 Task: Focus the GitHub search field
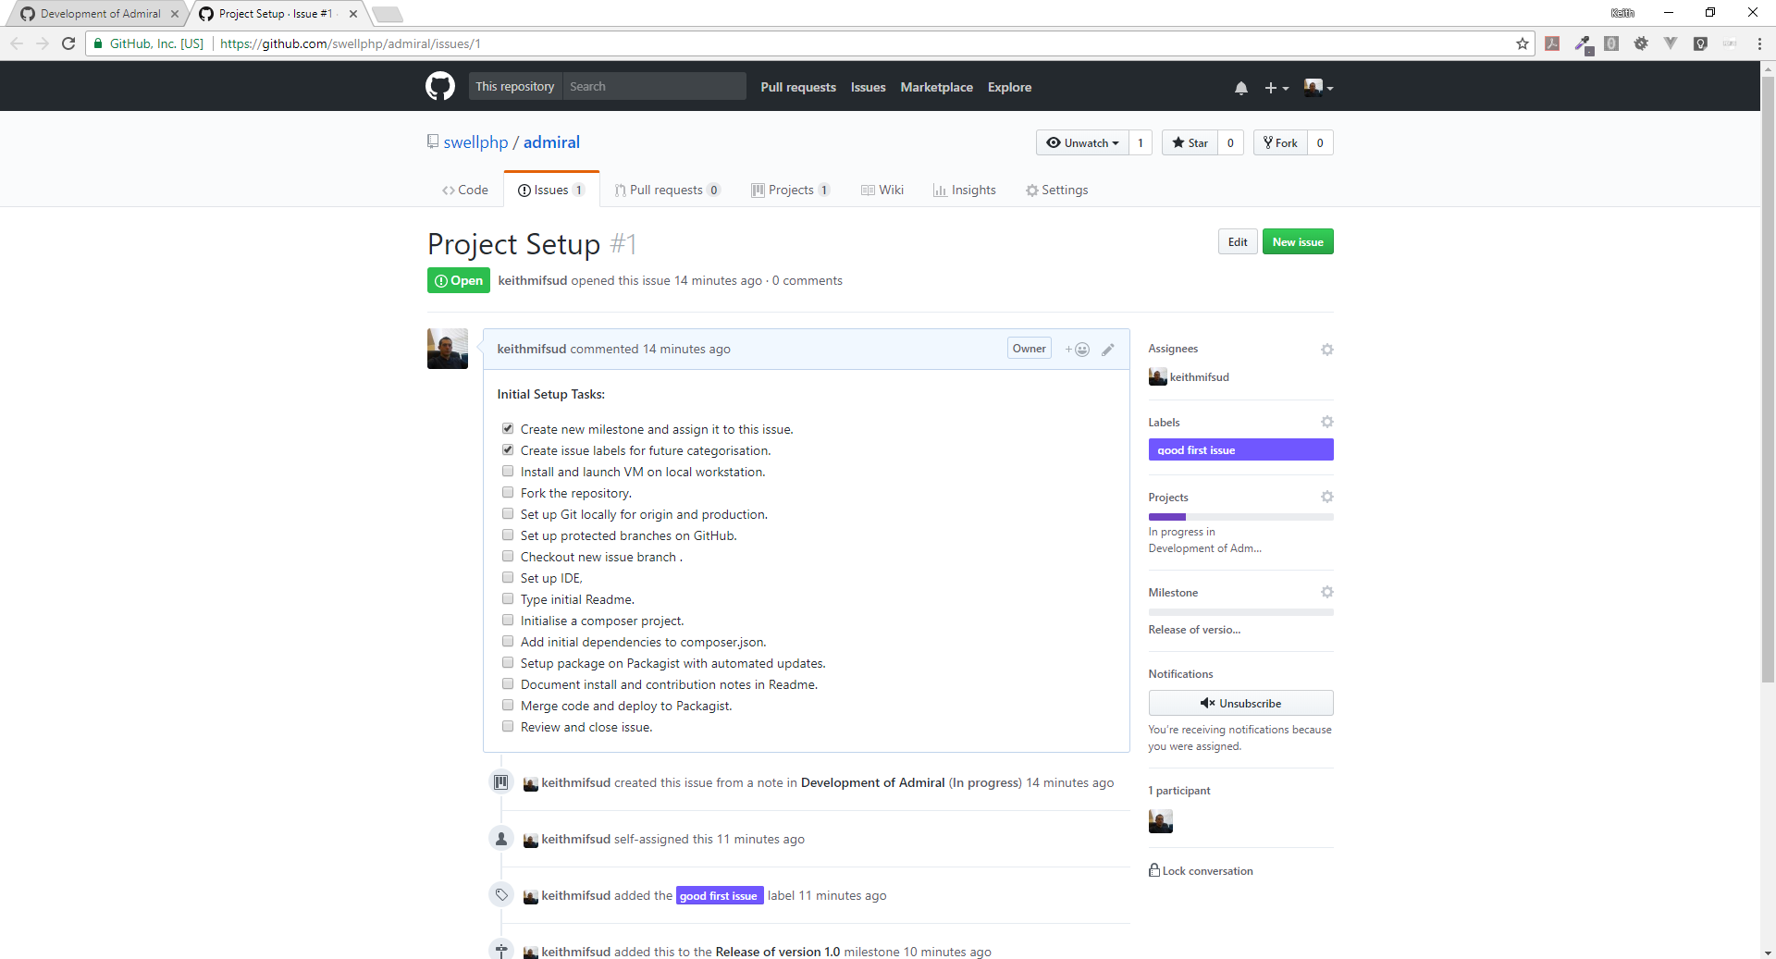(x=654, y=86)
